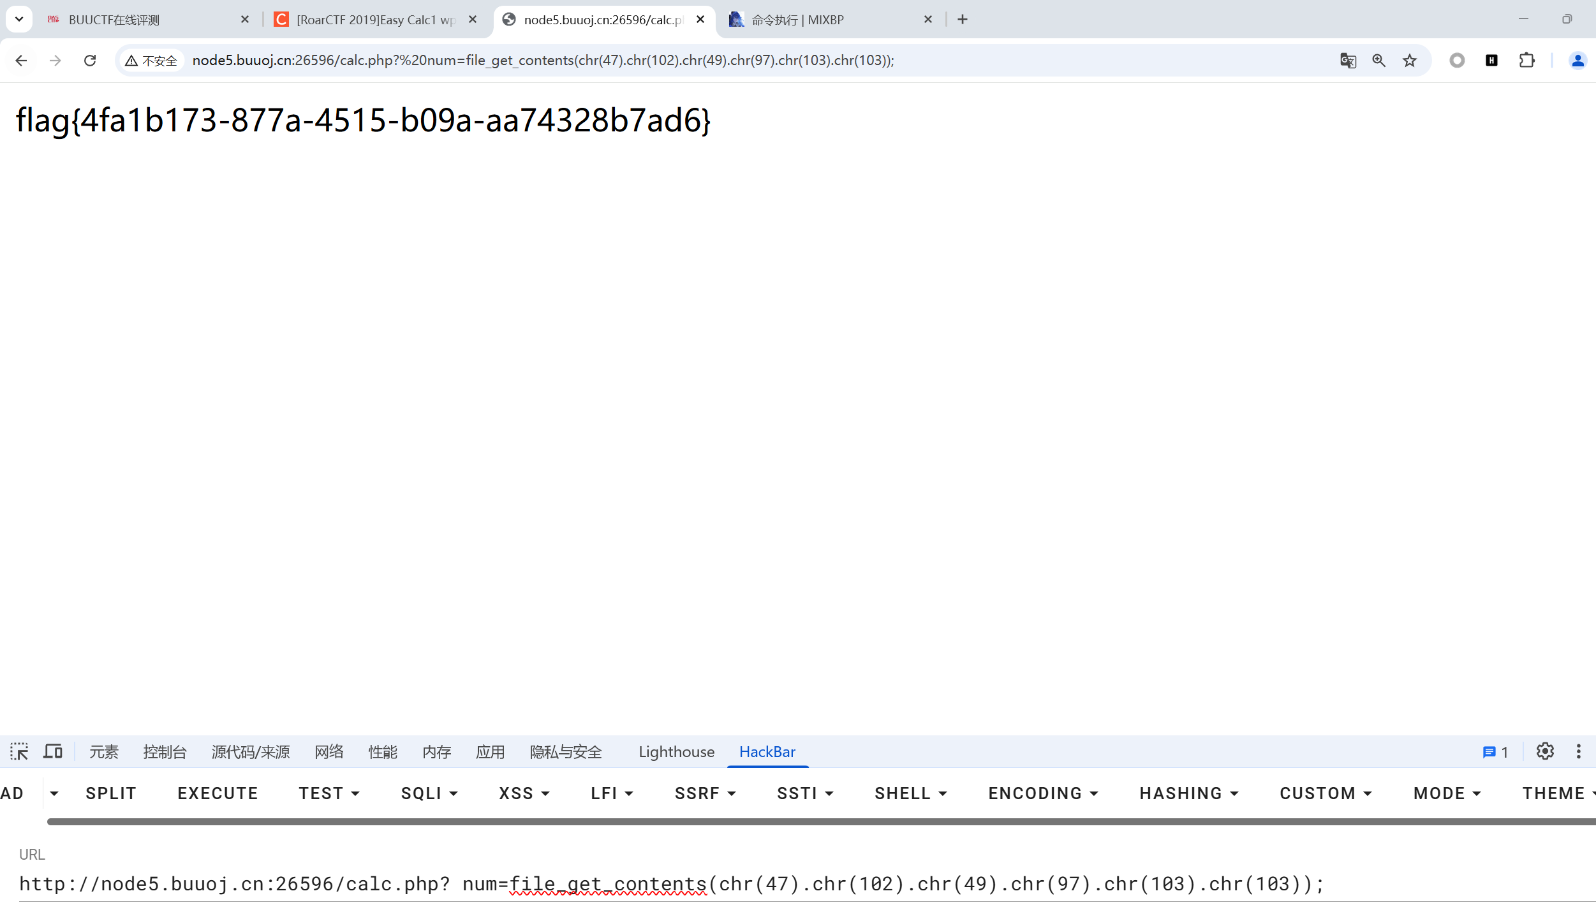Click the SPLIT button in HackBar
This screenshot has width=1596, height=905.
pyautogui.click(x=111, y=793)
